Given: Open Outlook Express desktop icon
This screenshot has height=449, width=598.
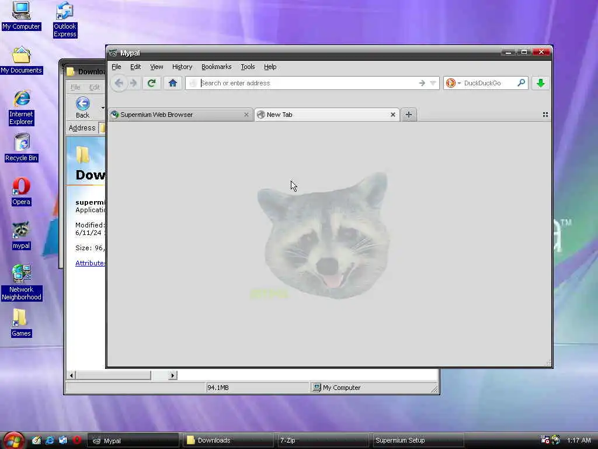Looking at the screenshot, I should 65,20.
